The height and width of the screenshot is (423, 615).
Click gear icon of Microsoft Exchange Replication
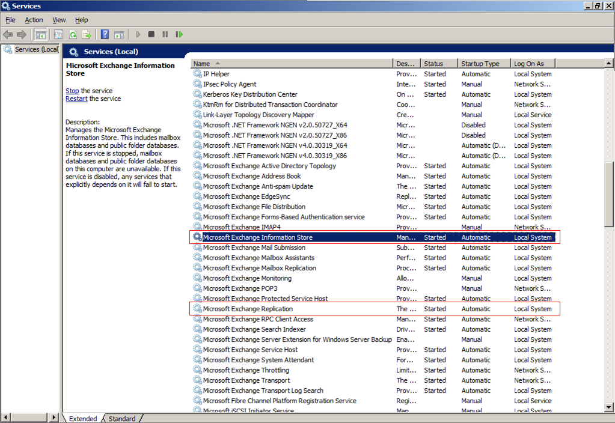(197, 308)
